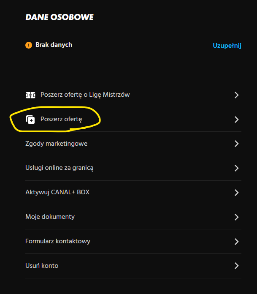This screenshot has width=257, height=294.
Task: Select Aktywuj CANAL+ BOX
Action: click(x=57, y=192)
